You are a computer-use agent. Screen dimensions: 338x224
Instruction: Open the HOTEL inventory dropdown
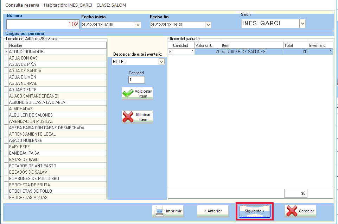click(161, 62)
